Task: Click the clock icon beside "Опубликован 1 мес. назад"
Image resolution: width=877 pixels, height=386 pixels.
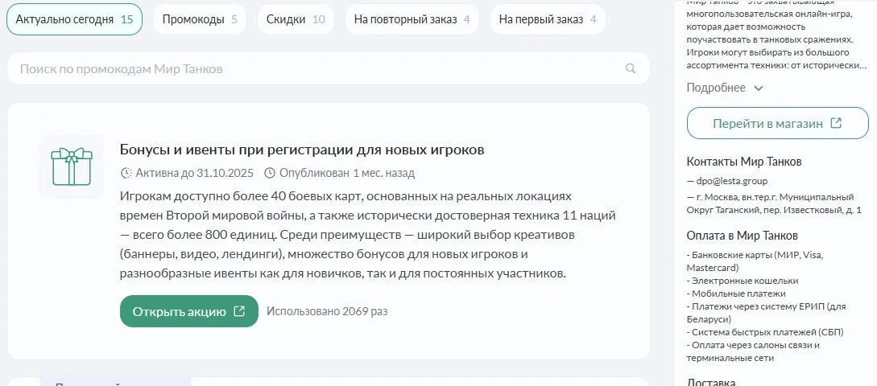Action: [270, 173]
